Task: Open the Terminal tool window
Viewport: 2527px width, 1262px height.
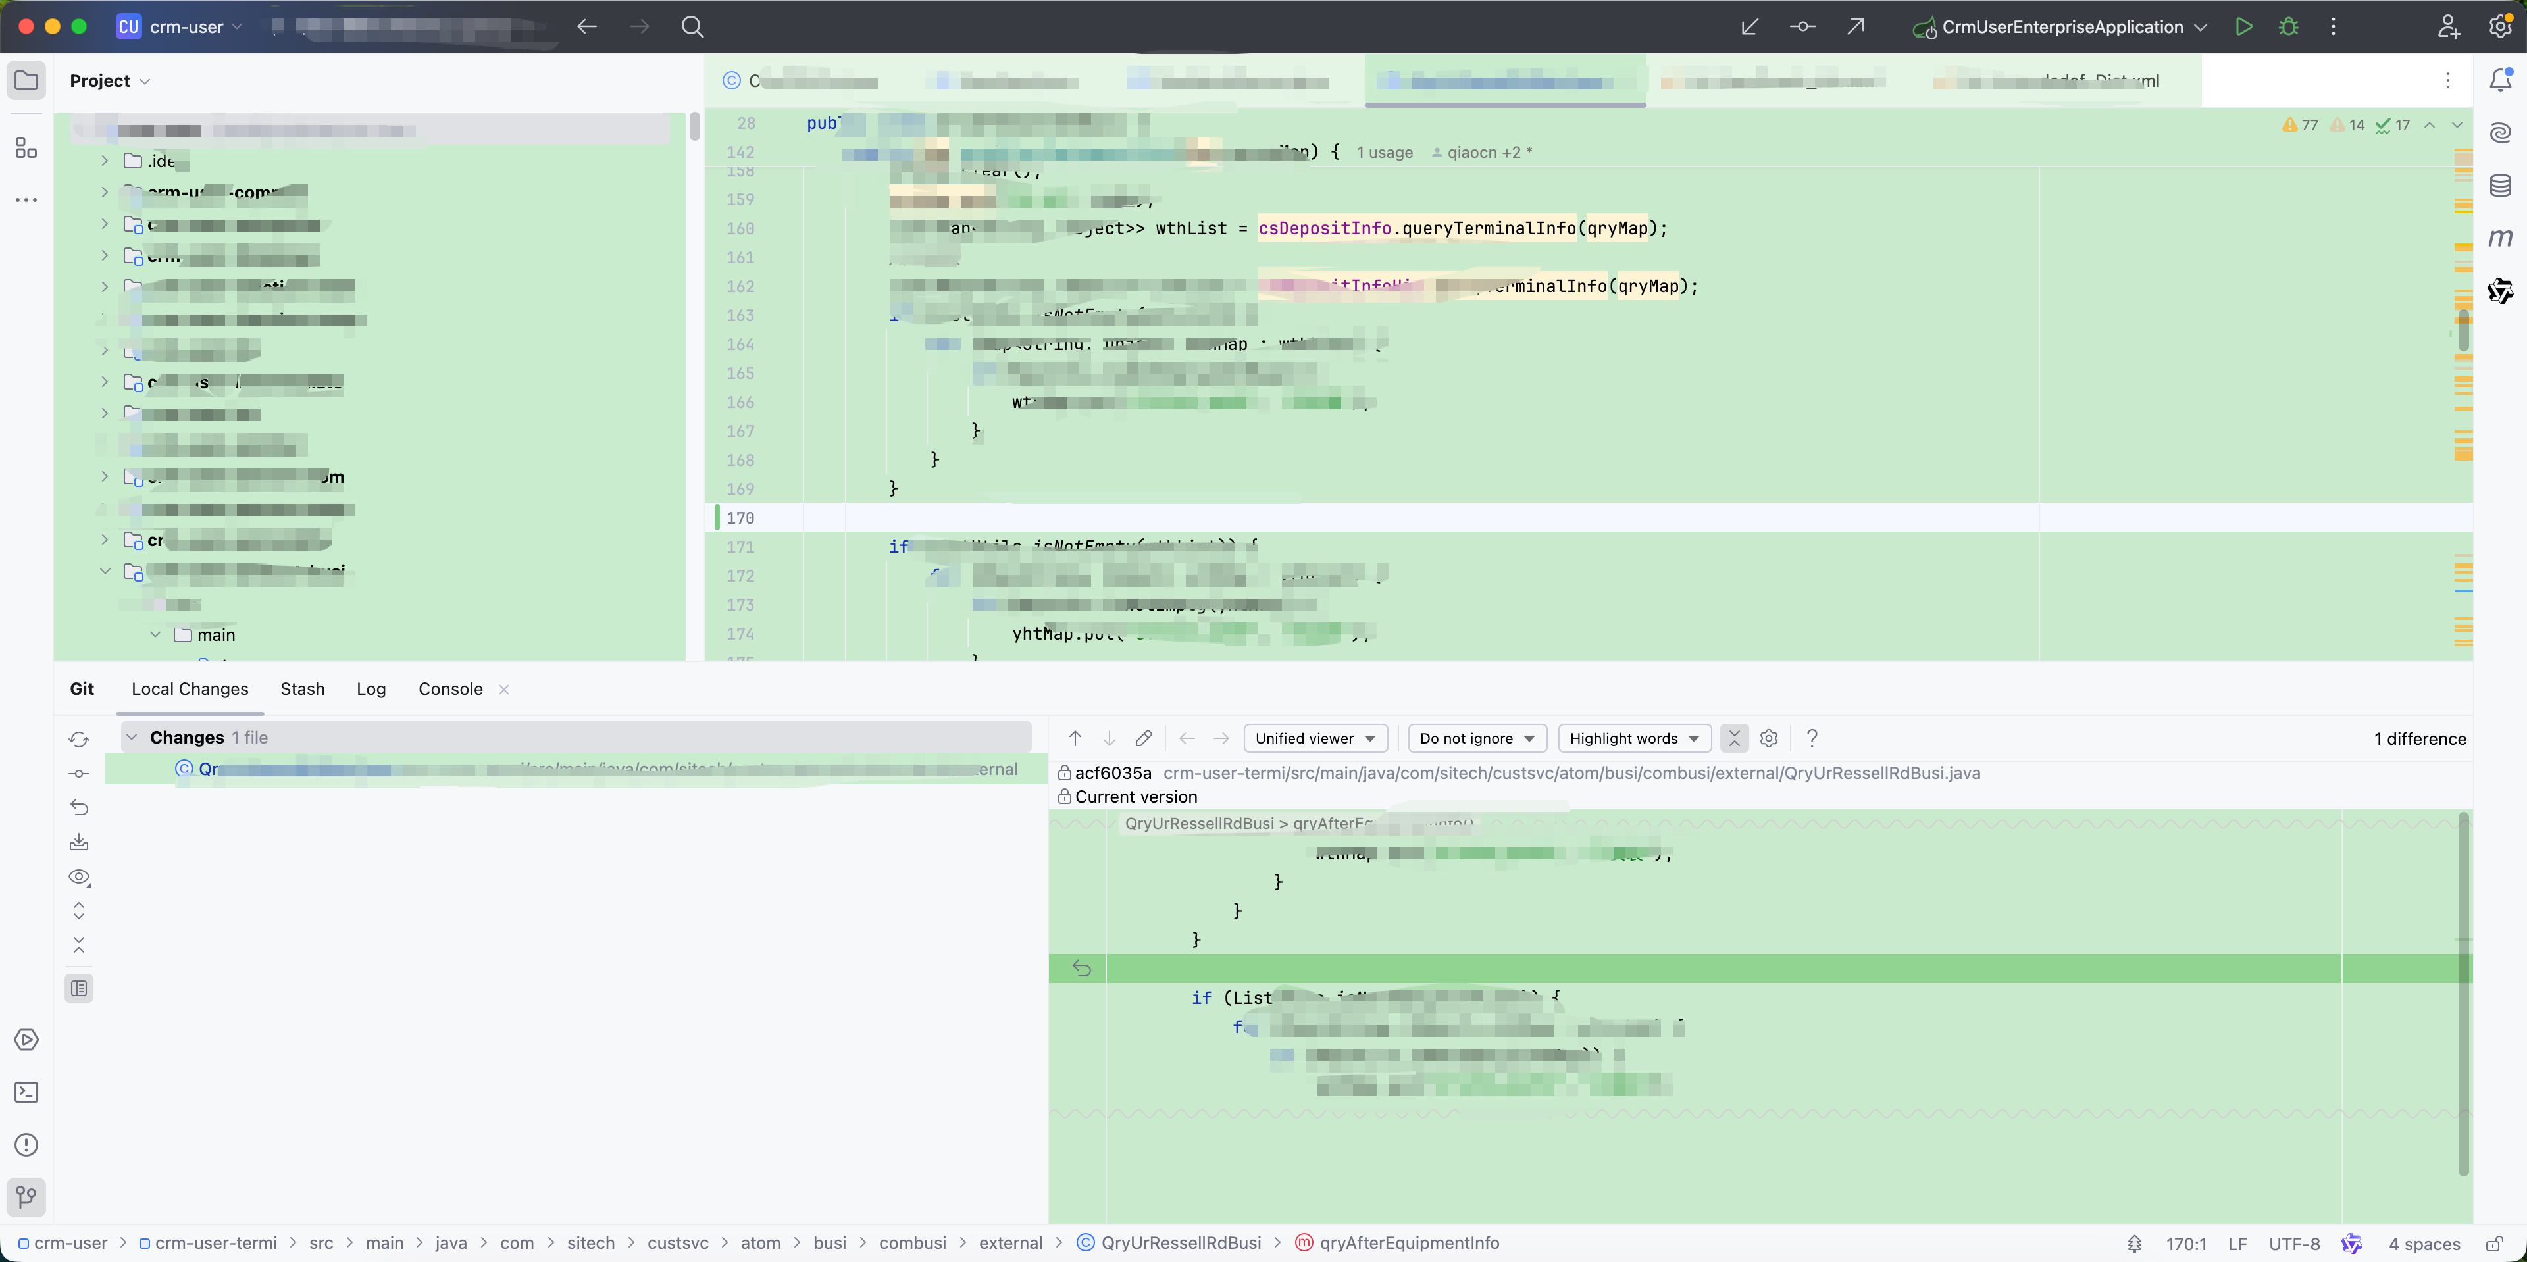Action: click(x=26, y=1092)
